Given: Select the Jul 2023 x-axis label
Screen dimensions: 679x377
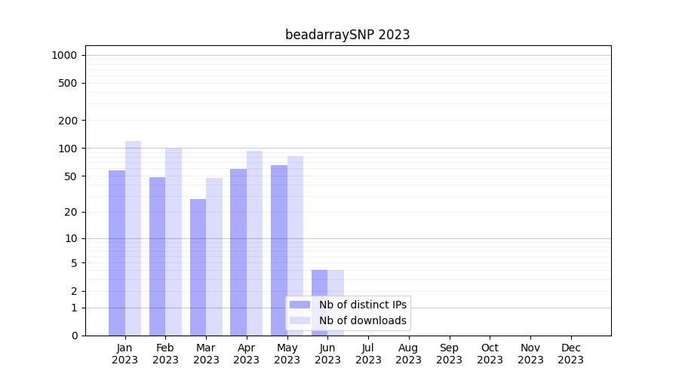Looking at the screenshot, I should 368,354.
